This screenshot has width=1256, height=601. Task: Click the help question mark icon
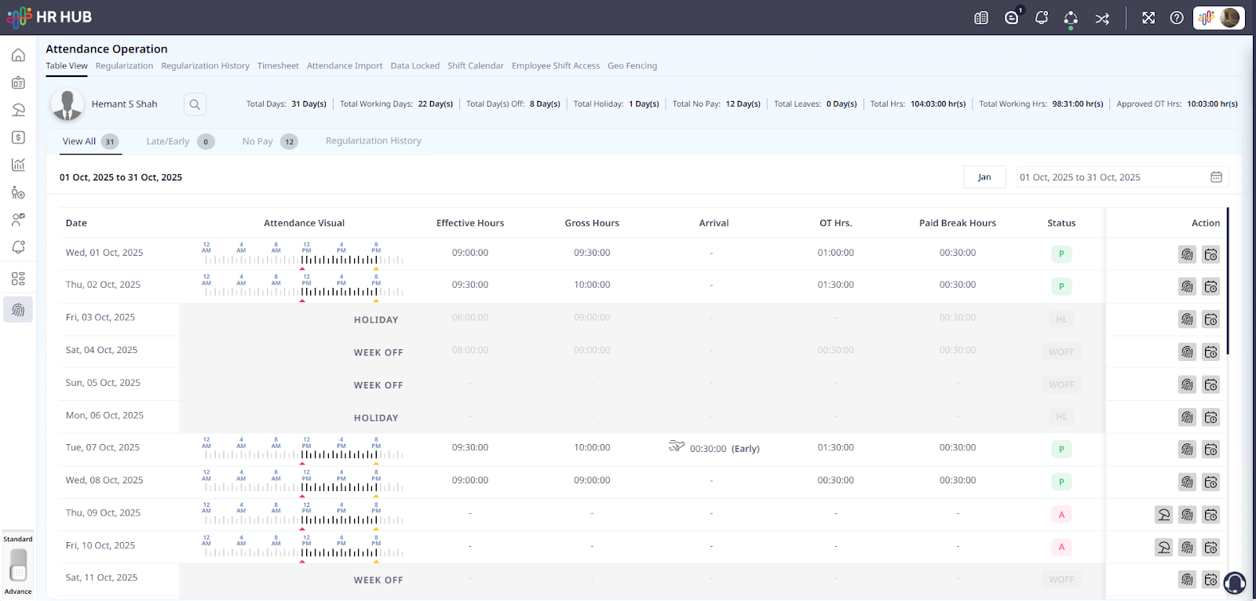1176,17
